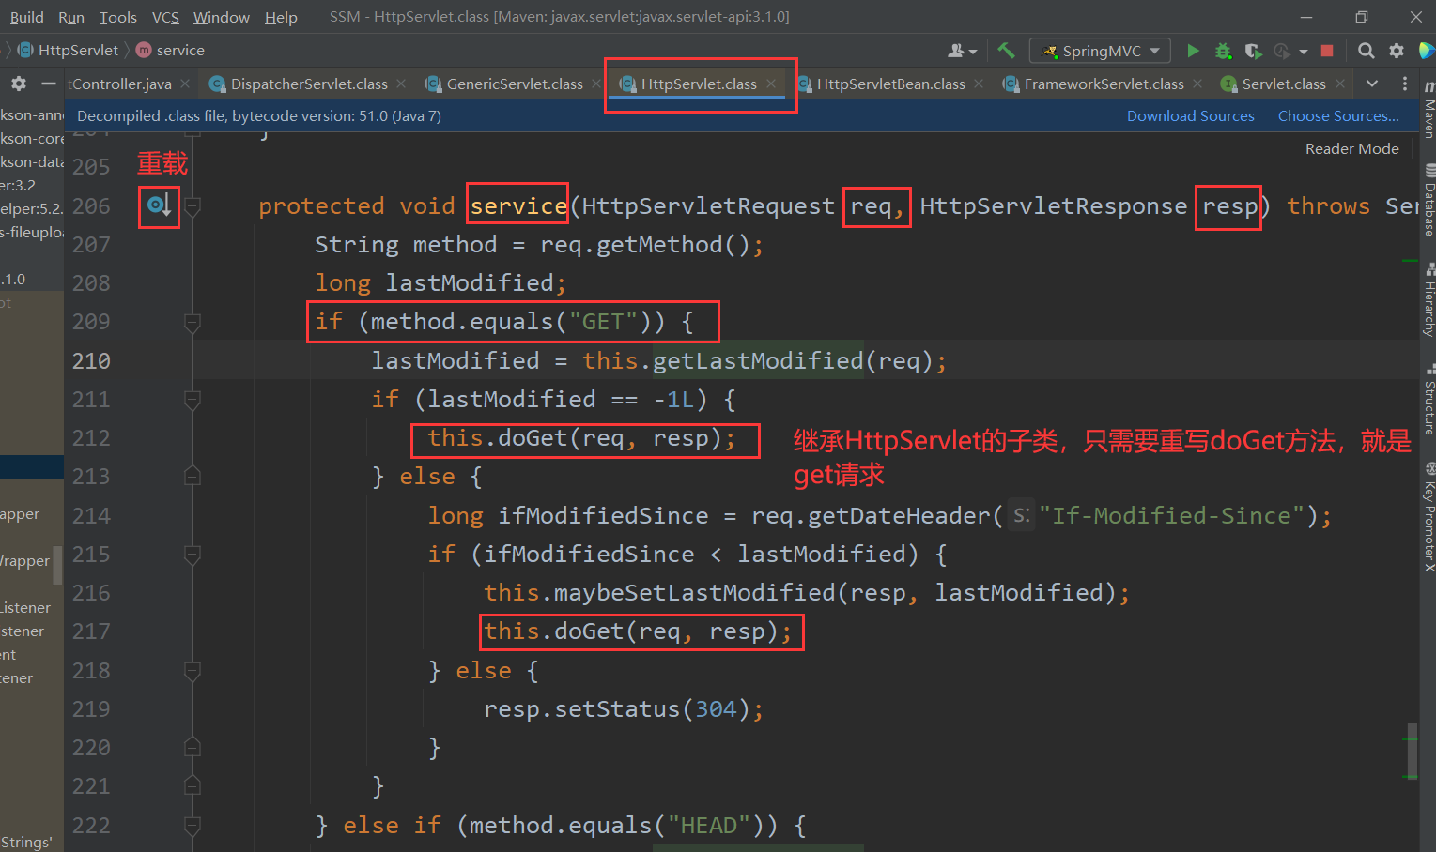Close the DispatcherServlet.class tab
This screenshot has height=852, width=1436.
pos(401,84)
